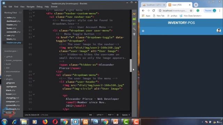Image resolution: width=223 pixels, height=125 pixels.
Task: Bookmark this page with the star icon
Action: (x=191, y=11)
